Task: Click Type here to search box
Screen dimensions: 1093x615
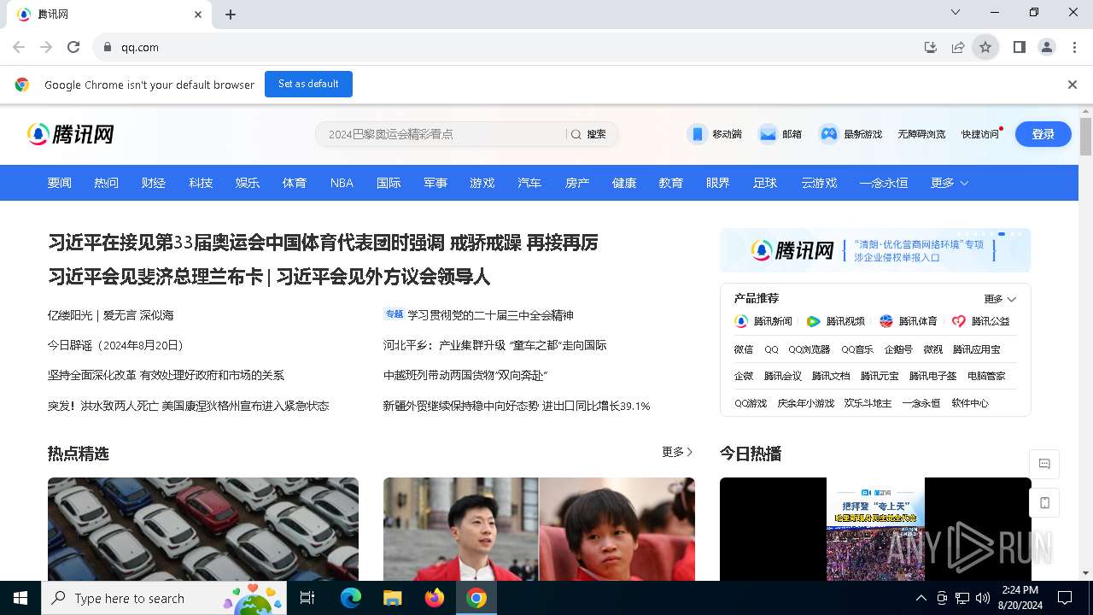Action: point(164,598)
